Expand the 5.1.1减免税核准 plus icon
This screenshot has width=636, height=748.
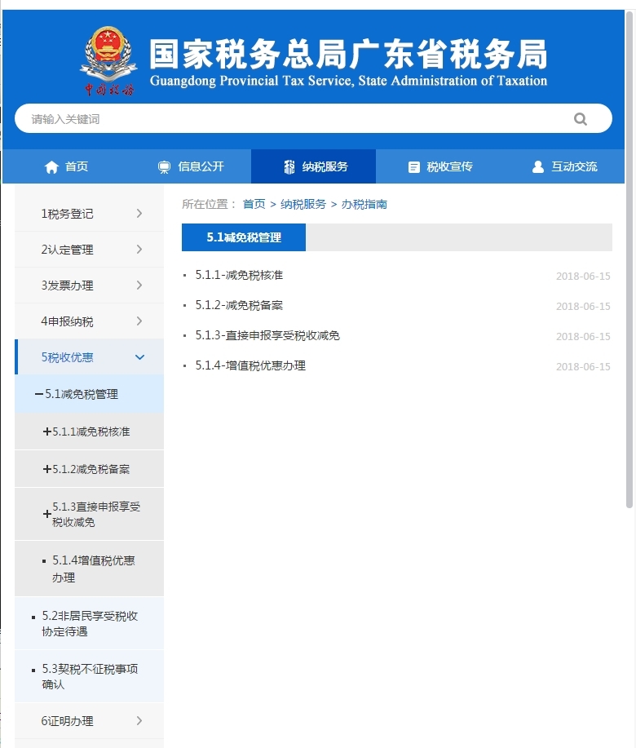[x=46, y=432]
